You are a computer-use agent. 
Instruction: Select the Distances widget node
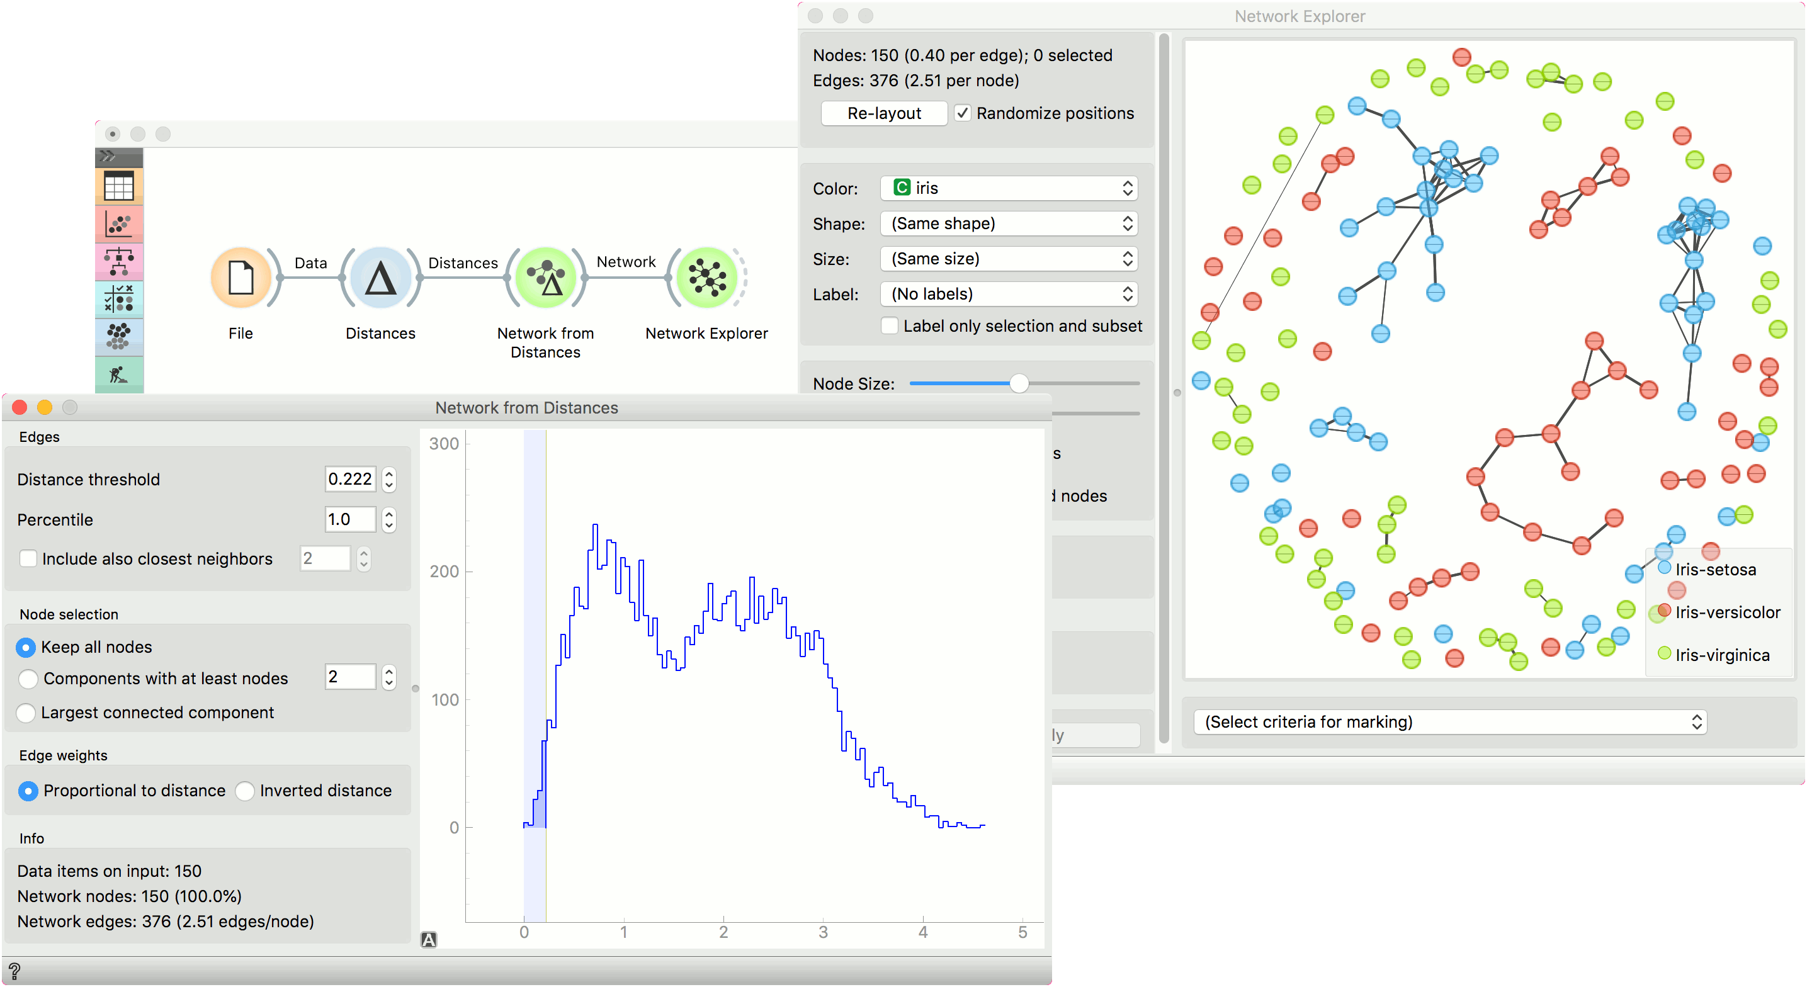pyautogui.click(x=380, y=278)
